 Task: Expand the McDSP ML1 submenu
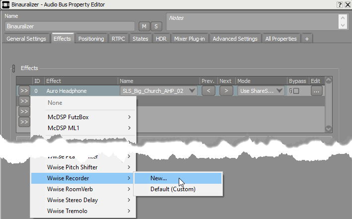pos(83,128)
